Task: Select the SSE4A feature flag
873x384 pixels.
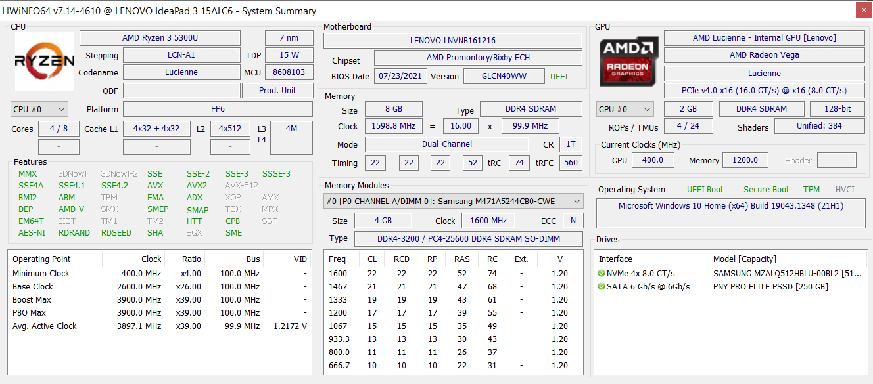Action: (x=31, y=186)
